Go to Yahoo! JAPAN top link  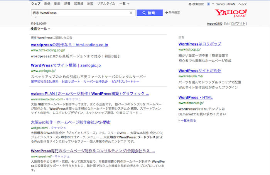pyautogui.click(x=226, y=4)
